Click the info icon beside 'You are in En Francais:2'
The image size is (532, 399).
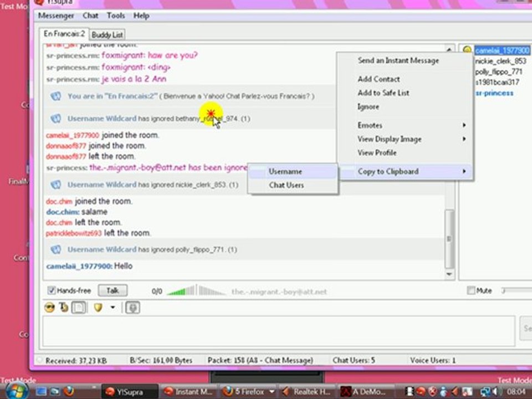pyautogui.click(x=55, y=96)
